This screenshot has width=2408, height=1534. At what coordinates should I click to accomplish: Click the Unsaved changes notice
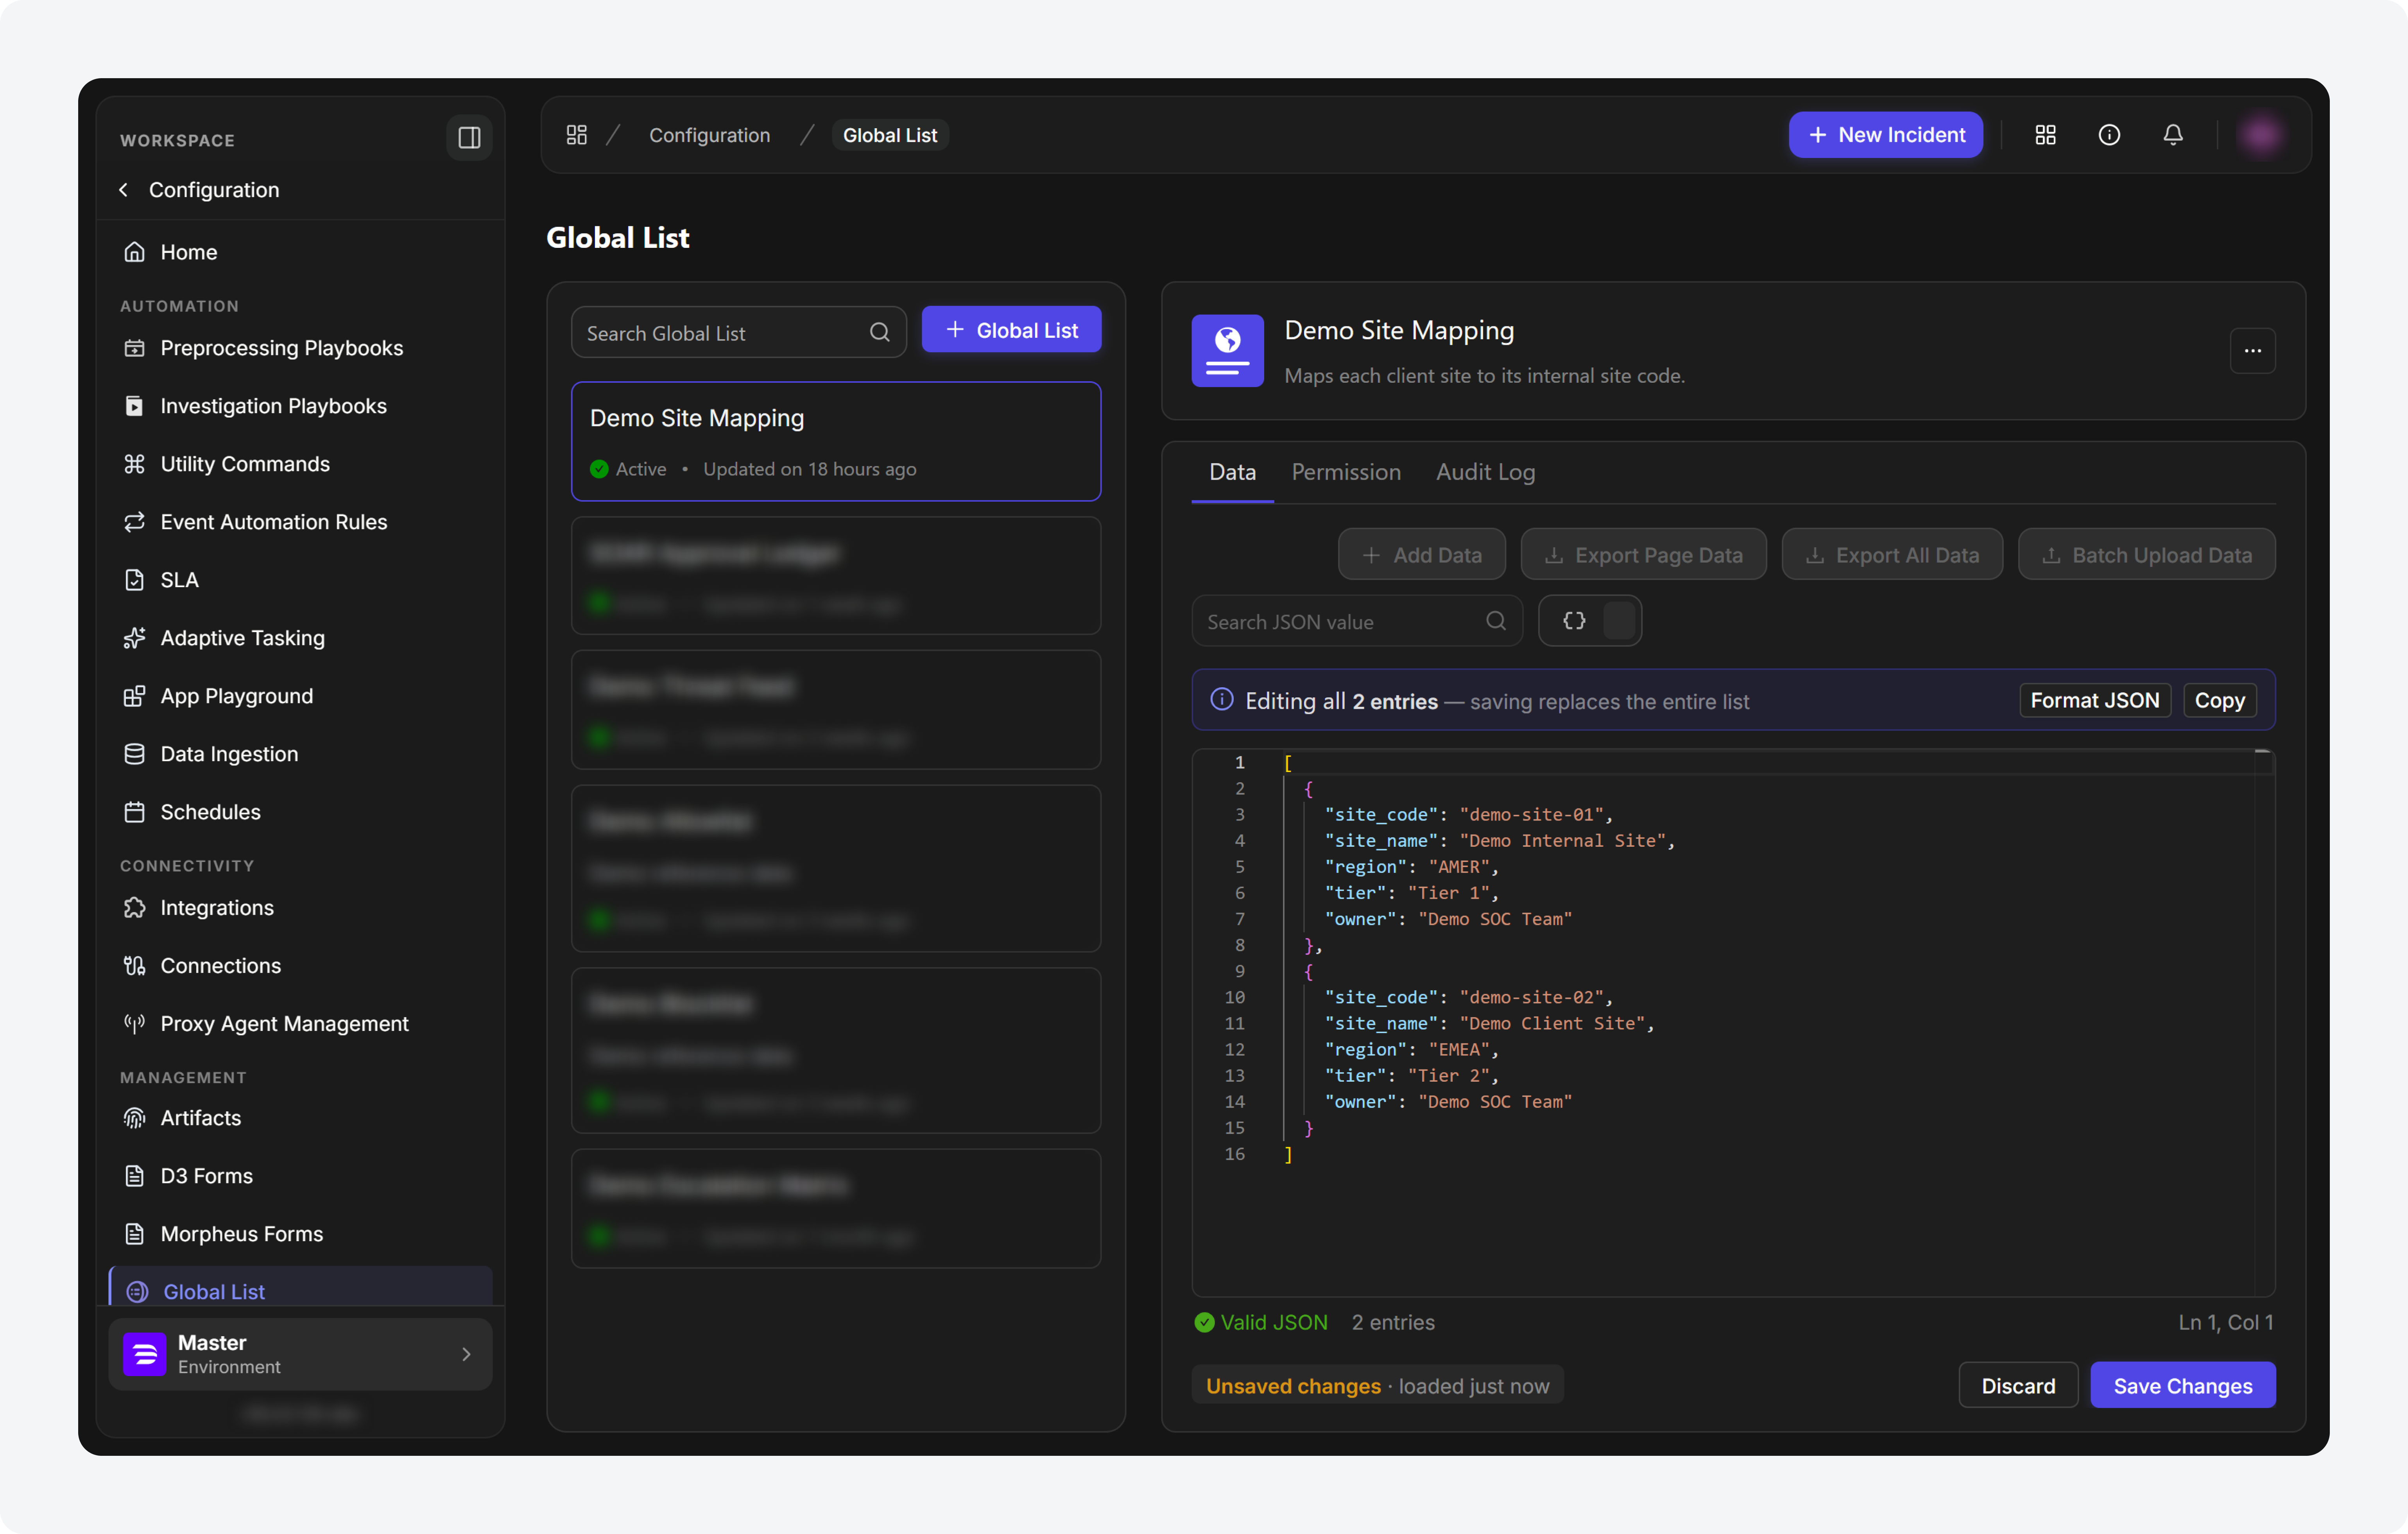click(1377, 1386)
